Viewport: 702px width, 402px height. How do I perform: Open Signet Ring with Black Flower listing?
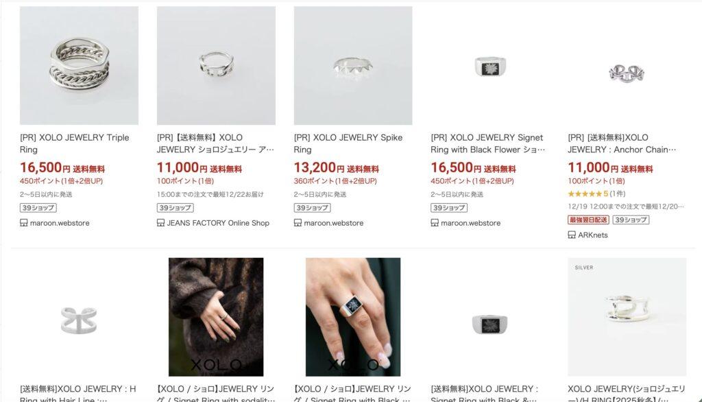click(488, 143)
